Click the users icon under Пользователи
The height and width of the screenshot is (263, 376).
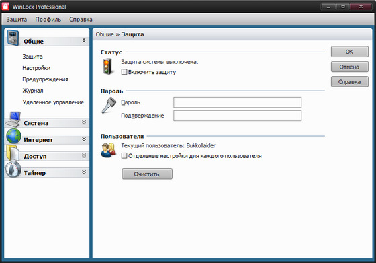tap(108, 151)
